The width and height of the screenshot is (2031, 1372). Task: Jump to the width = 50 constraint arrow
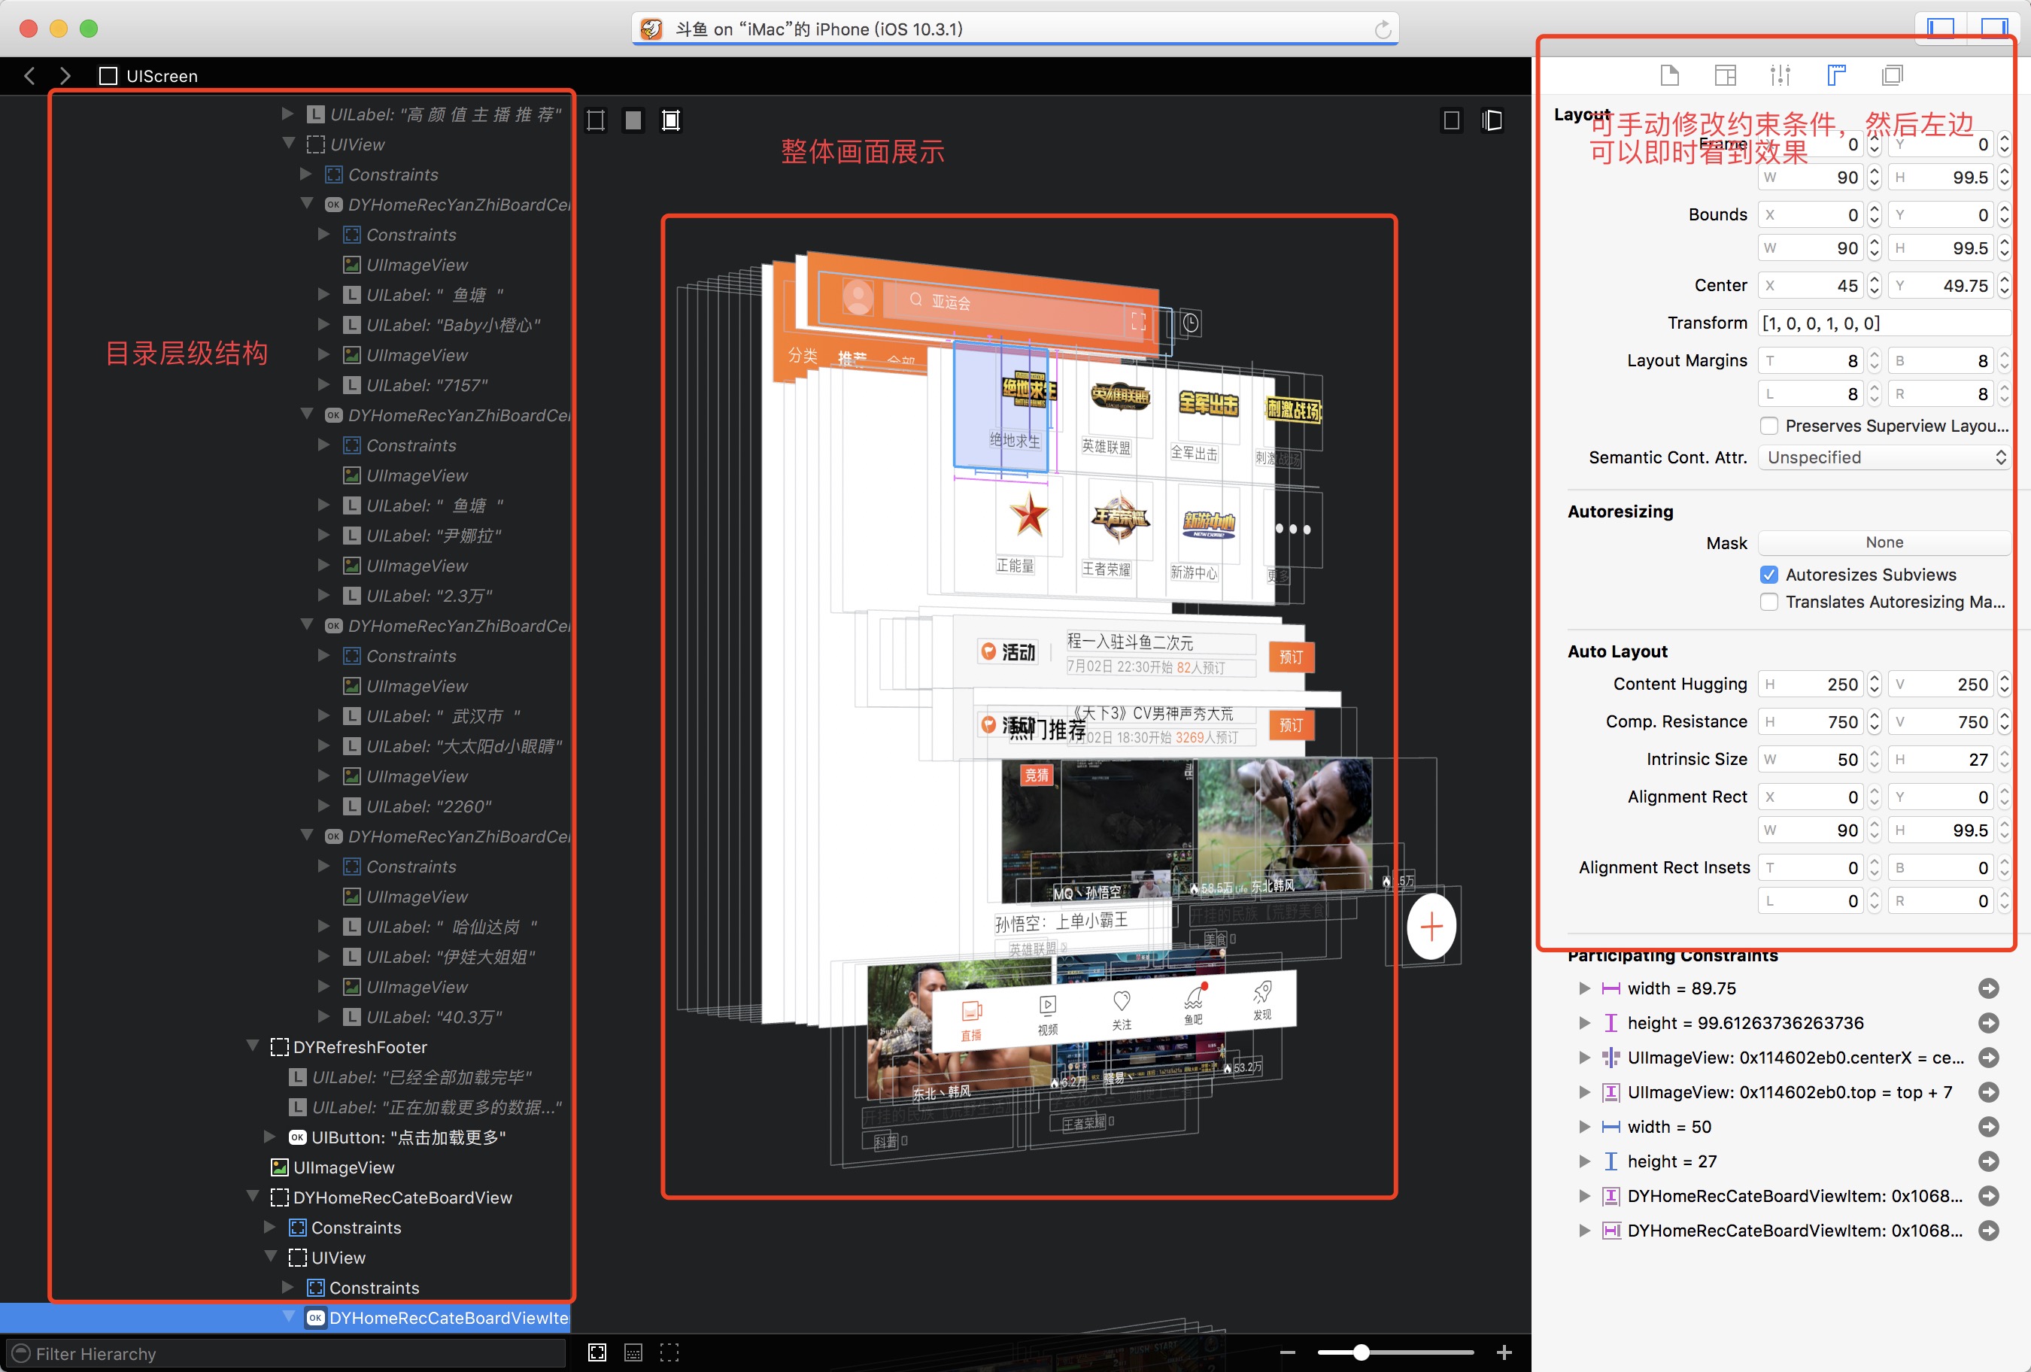(x=1988, y=1127)
